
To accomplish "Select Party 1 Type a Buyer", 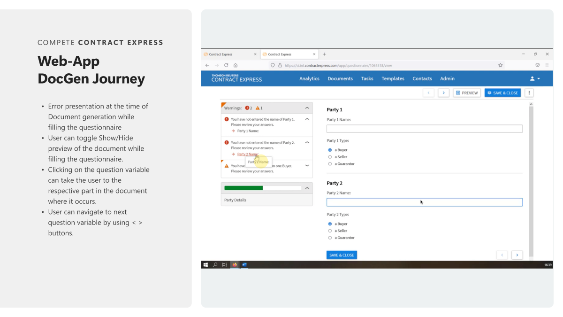I will [x=330, y=150].
